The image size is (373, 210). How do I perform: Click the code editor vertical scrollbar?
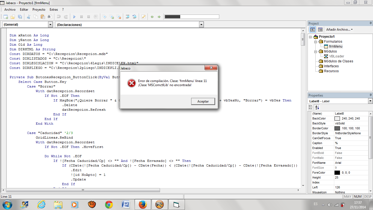click(303, 108)
